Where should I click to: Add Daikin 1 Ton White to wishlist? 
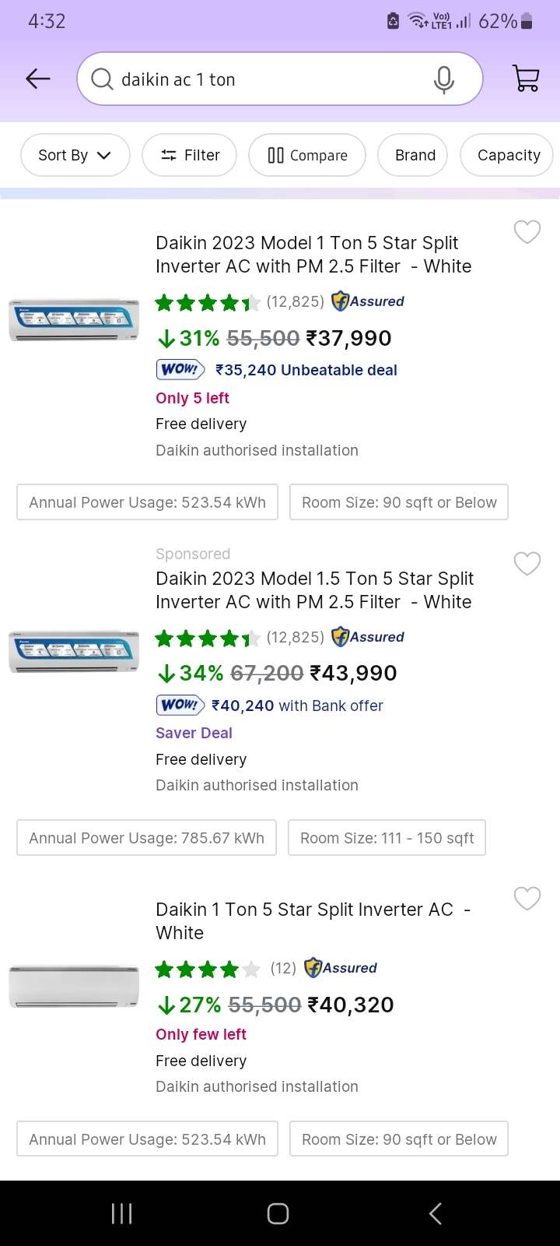click(527, 898)
